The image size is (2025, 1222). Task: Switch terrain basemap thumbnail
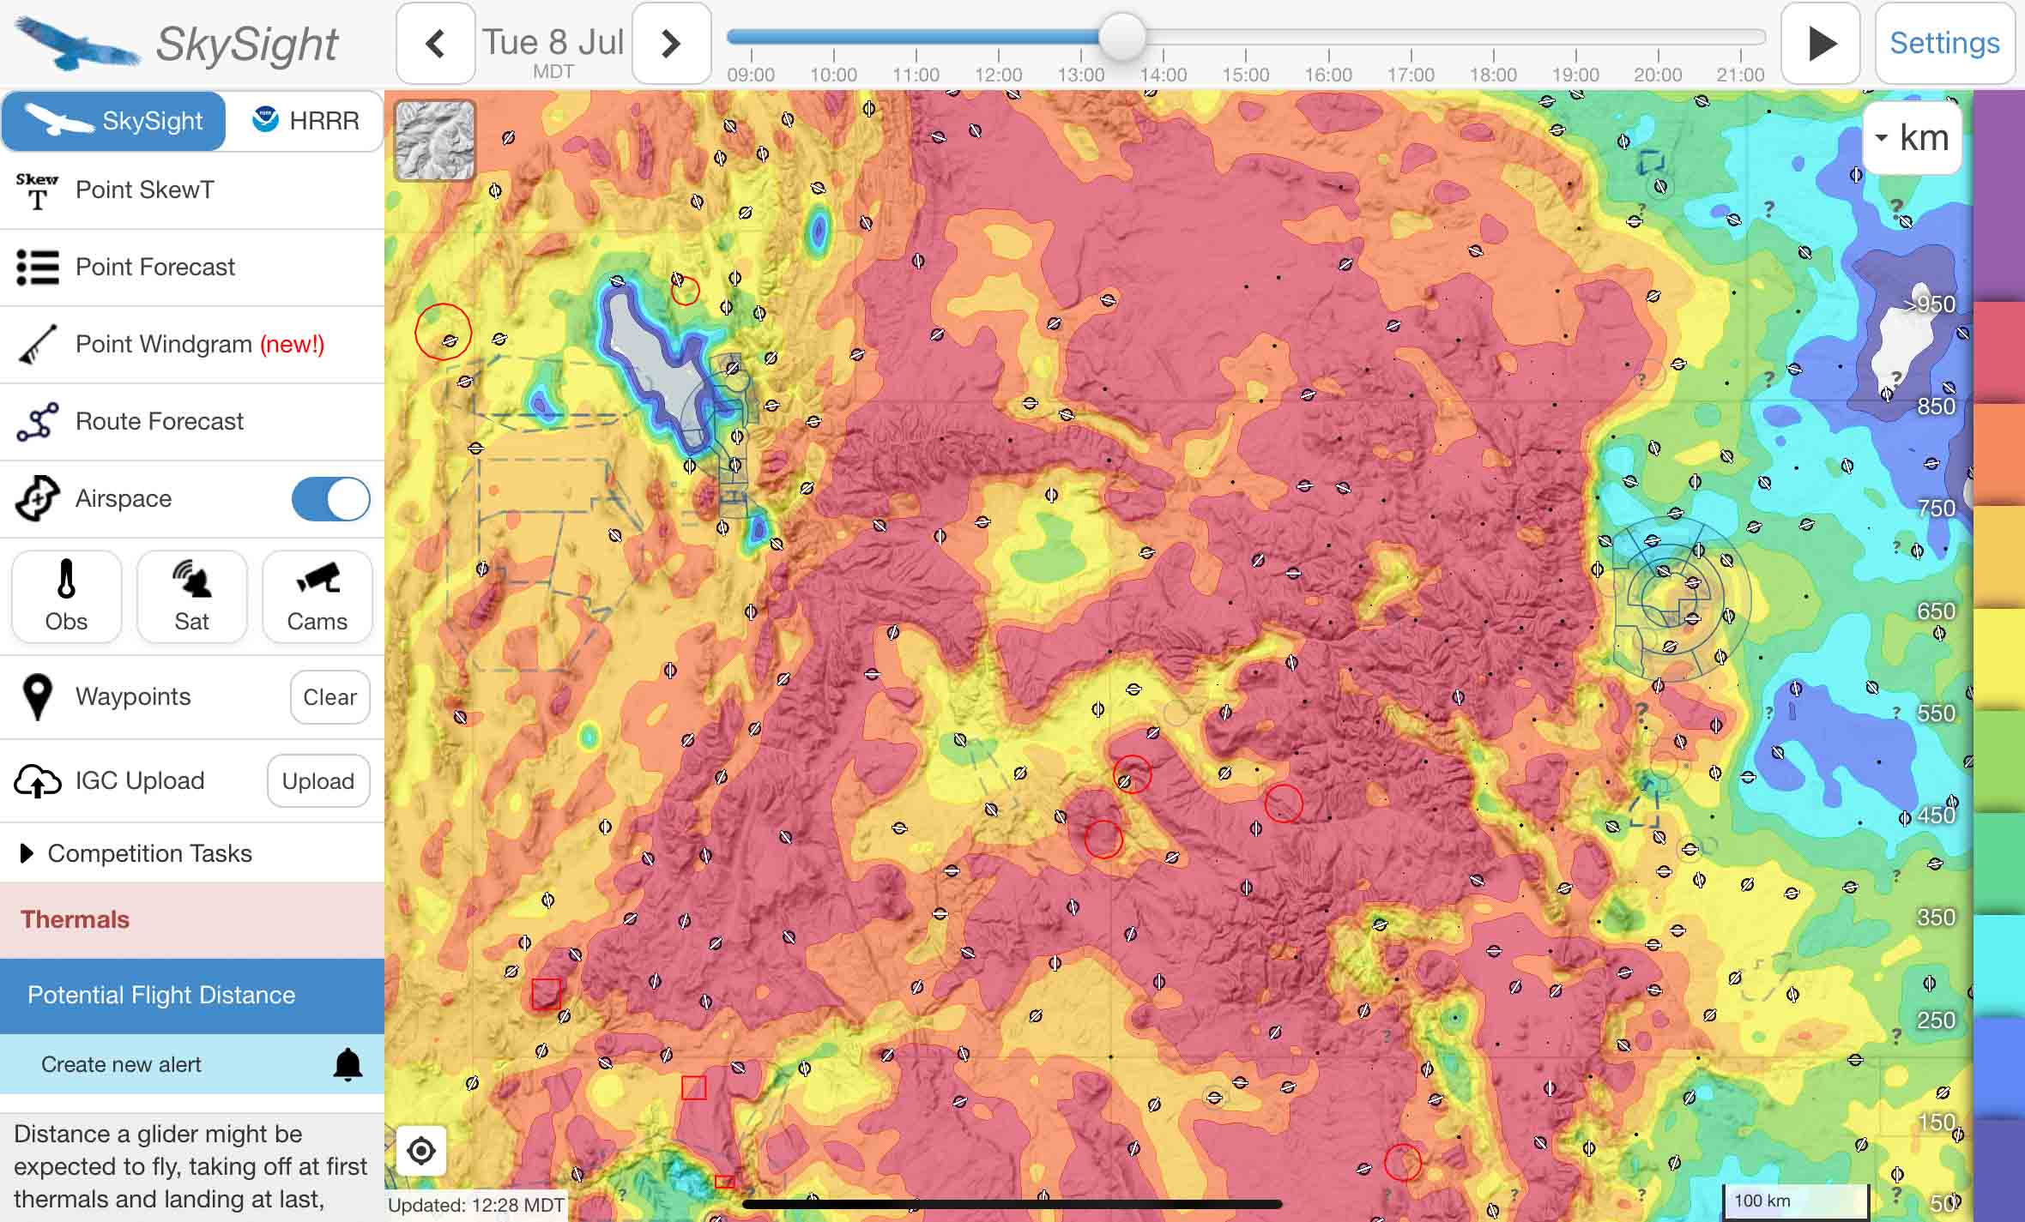tap(435, 141)
